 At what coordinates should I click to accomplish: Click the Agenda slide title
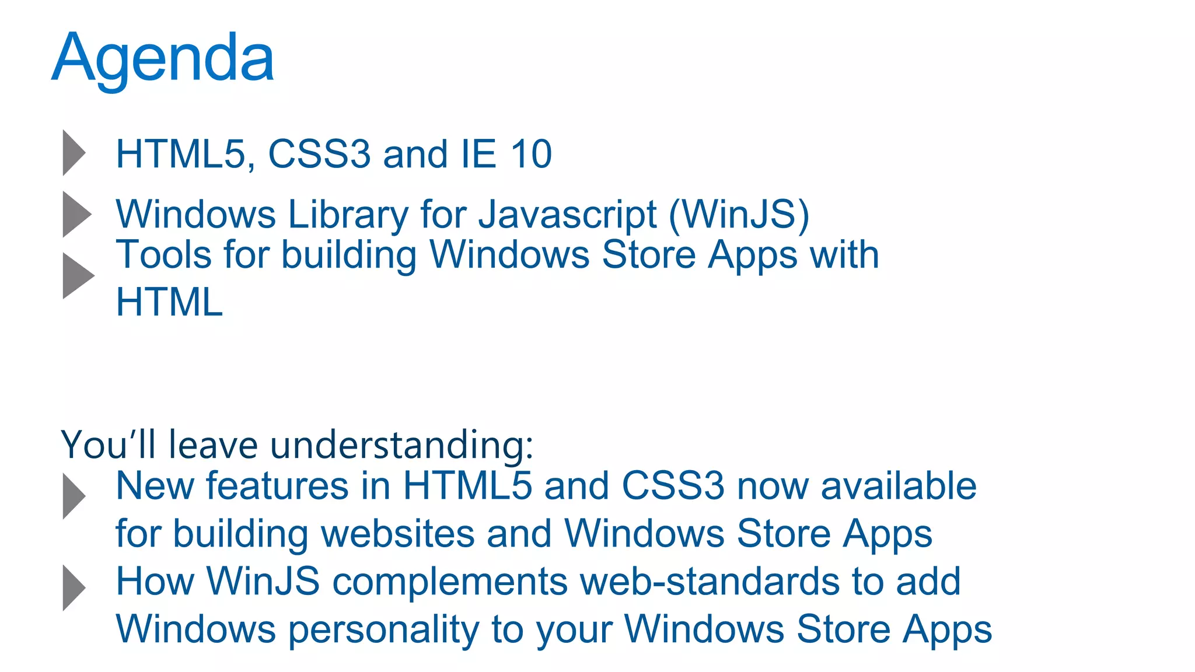pos(163,60)
